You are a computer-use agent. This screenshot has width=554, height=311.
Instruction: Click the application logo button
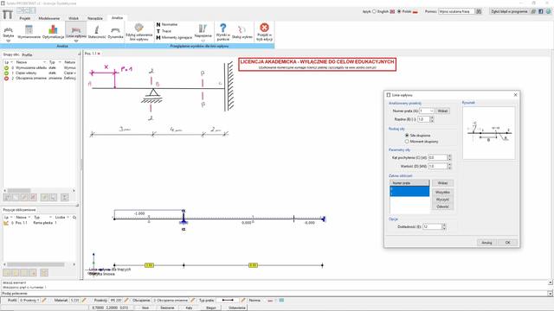8,15
